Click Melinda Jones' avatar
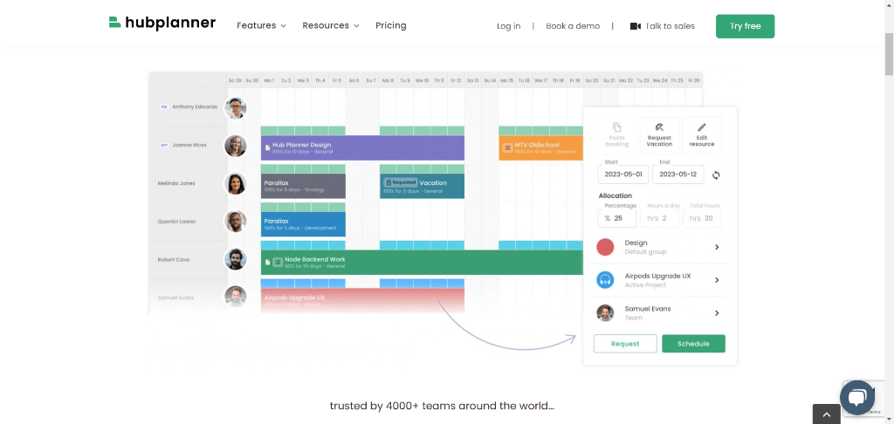Image resolution: width=894 pixels, height=424 pixels. (235, 183)
